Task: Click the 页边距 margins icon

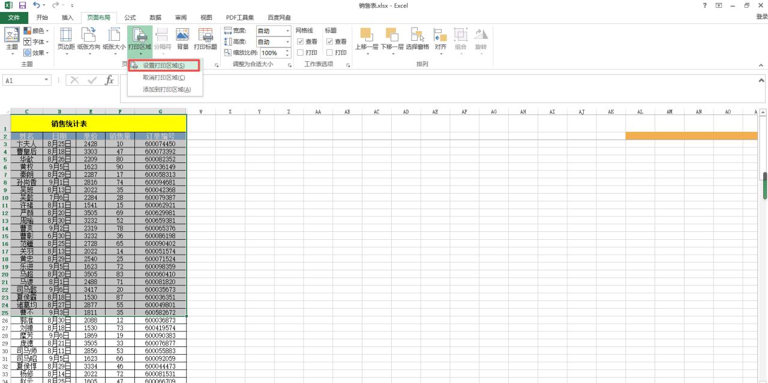Action: (x=66, y=35)
